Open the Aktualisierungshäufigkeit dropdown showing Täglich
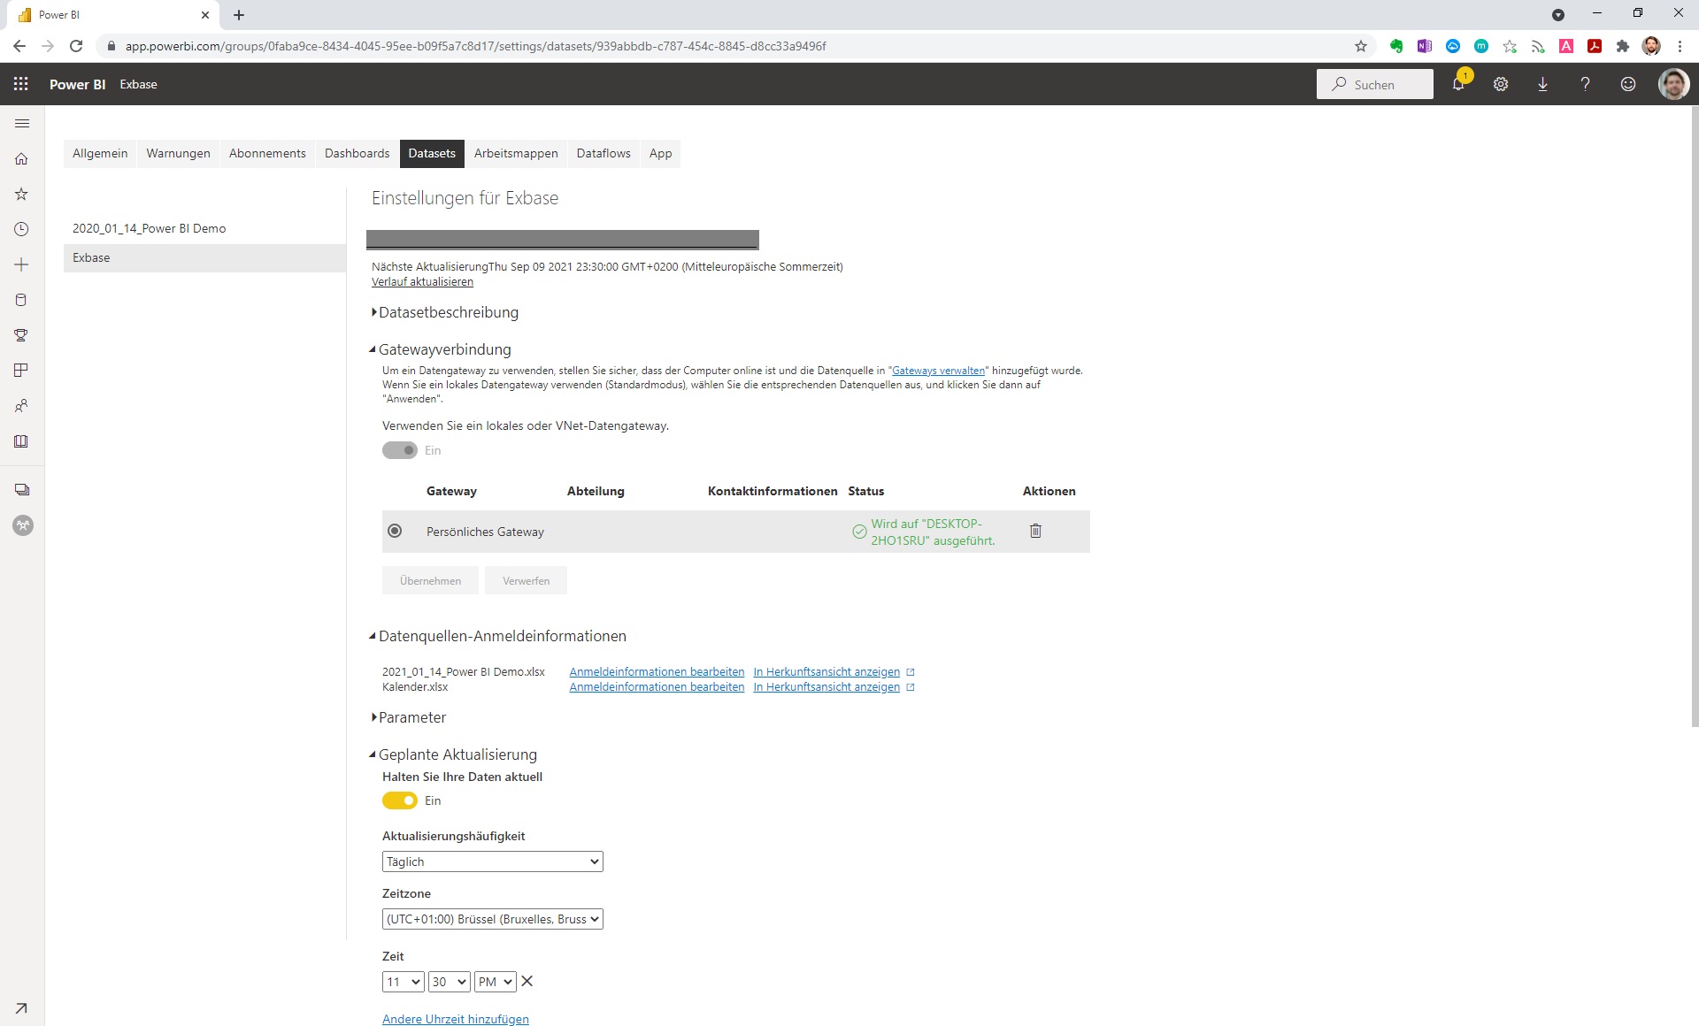 pyautogui.click(x=493, y=861)
